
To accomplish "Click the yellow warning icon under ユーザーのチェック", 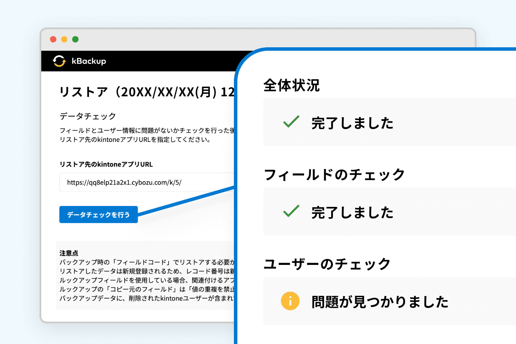I will 290,301.
